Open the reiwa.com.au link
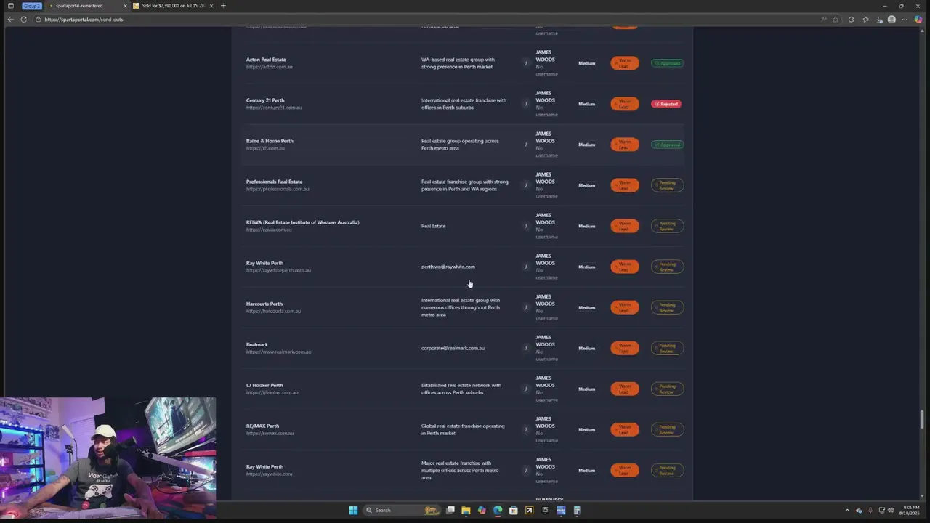This screenshot has width=930, height=523. pos(269,230)
